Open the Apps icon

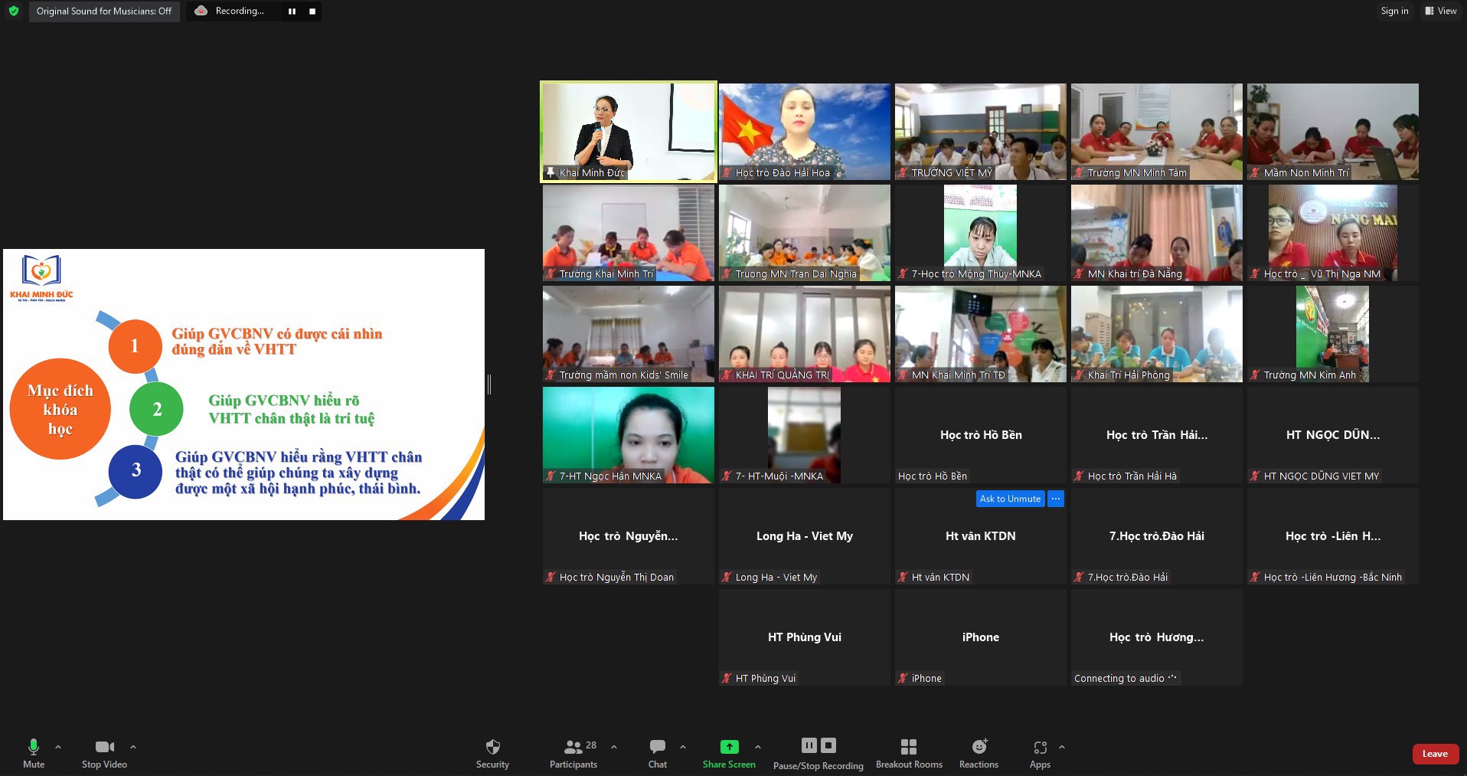coord(1040,747)
